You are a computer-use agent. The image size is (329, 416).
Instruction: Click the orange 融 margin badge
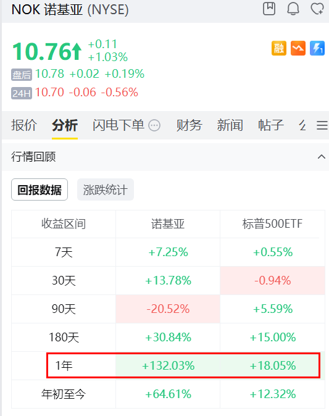[x=279, y=48]
